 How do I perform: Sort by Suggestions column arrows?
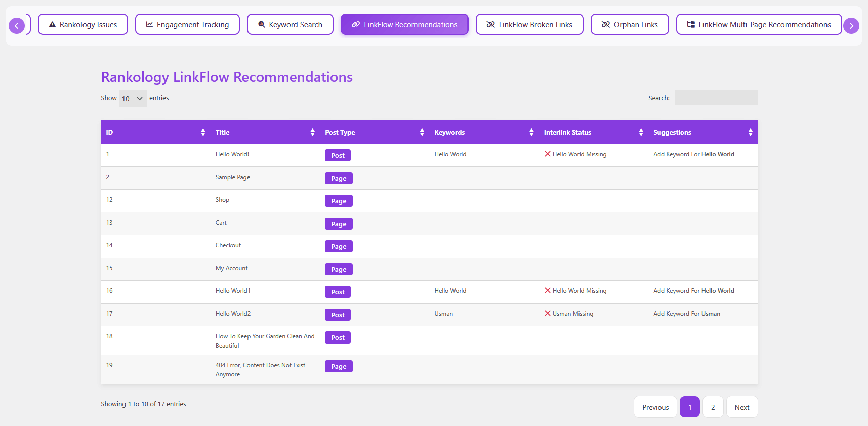[750, 132]
